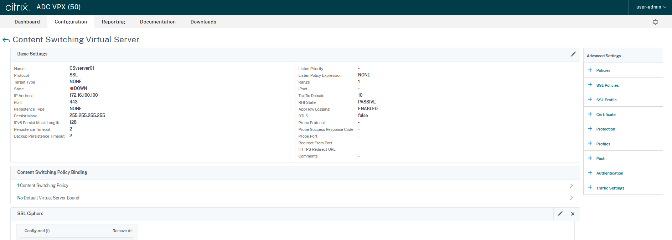Open the settings gear icon
Viewport: 672px width, 240px height.
click(655, 22)
